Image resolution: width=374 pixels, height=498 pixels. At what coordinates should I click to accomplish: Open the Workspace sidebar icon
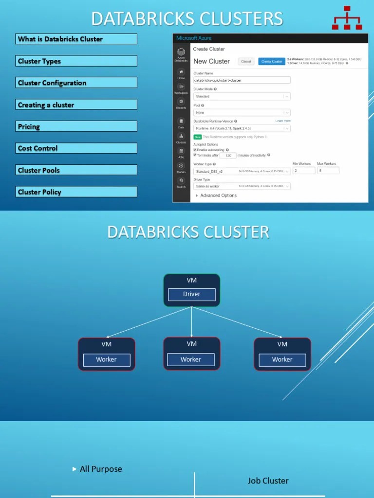(181, 87)
